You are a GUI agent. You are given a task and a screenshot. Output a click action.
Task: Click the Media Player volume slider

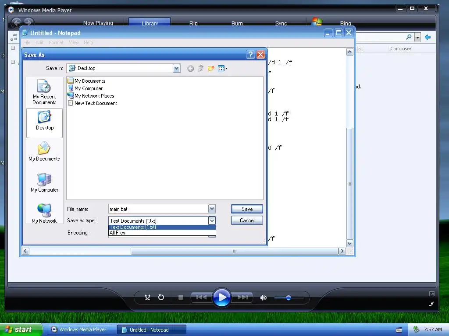289,297
